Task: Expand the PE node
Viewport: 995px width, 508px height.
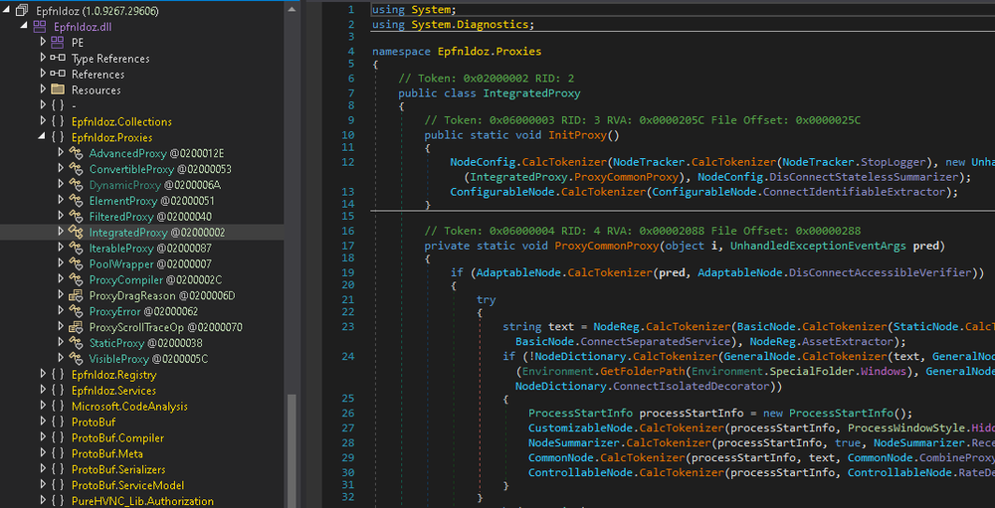Action: pos(43,42)
